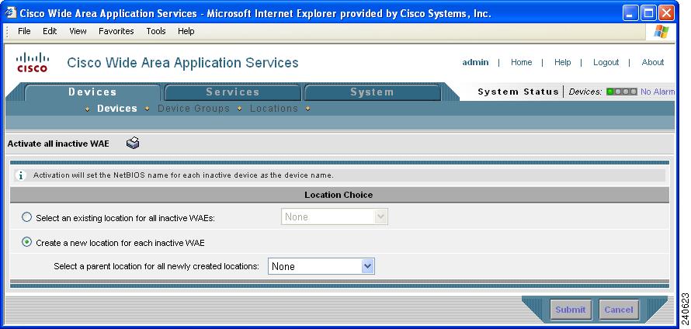
Task: Minimize the Internet Explorer window
Action: point(630,13)
